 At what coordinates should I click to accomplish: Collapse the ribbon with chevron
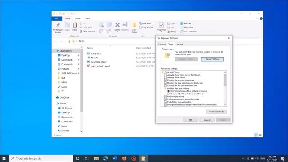pos(257,18)
